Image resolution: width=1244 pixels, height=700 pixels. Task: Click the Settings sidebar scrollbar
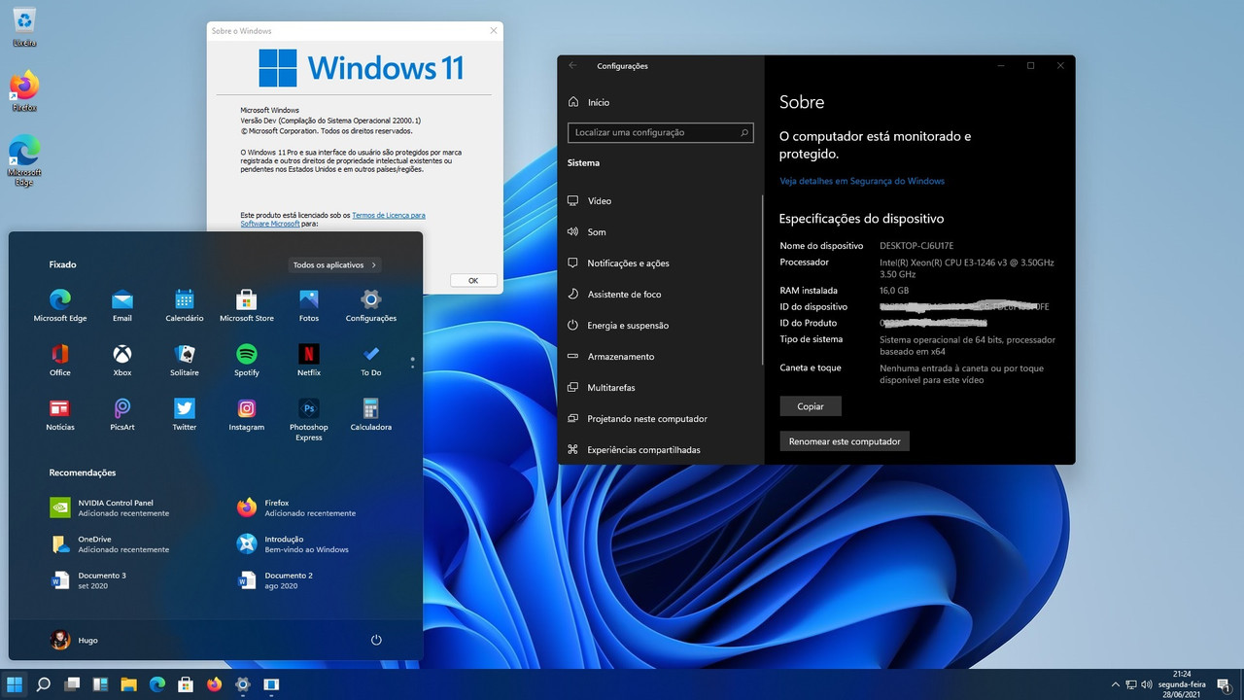pyautogui.click(x=763, y=280)
